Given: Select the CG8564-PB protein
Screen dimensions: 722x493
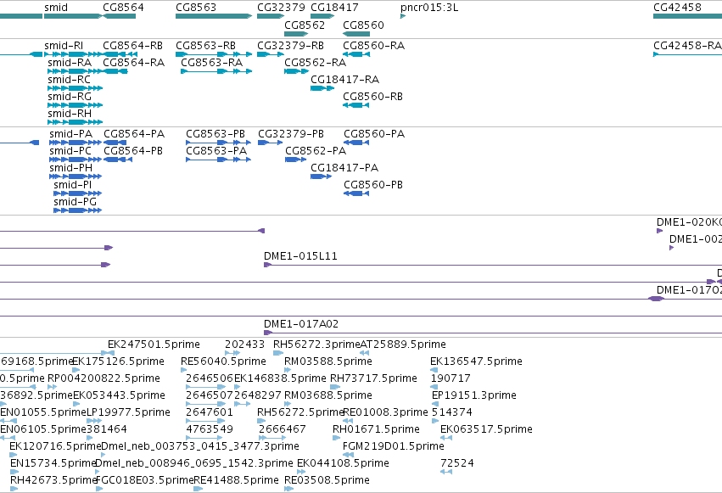Looking at the screenshot, I should coord(133,151).
